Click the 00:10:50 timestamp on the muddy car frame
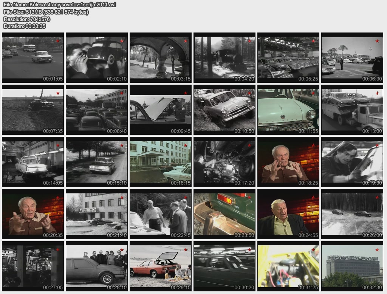The width and height of the screenshot is (387, 294). click(244, 131)
